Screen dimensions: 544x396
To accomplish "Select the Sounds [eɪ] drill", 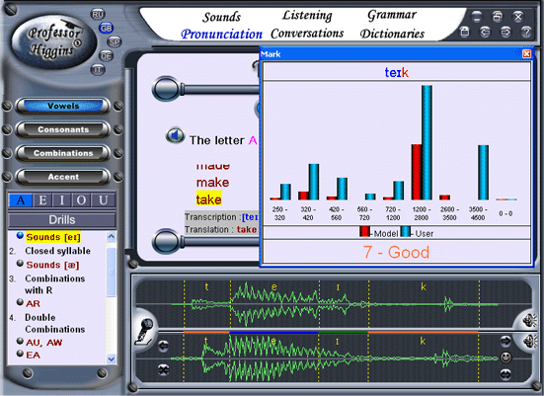I will (53, 237).
